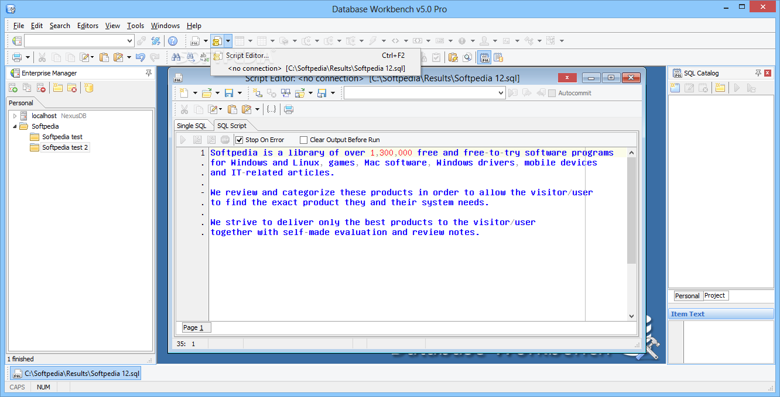Open dropdown arrow next to Script Editor icon

click(228, 41)
